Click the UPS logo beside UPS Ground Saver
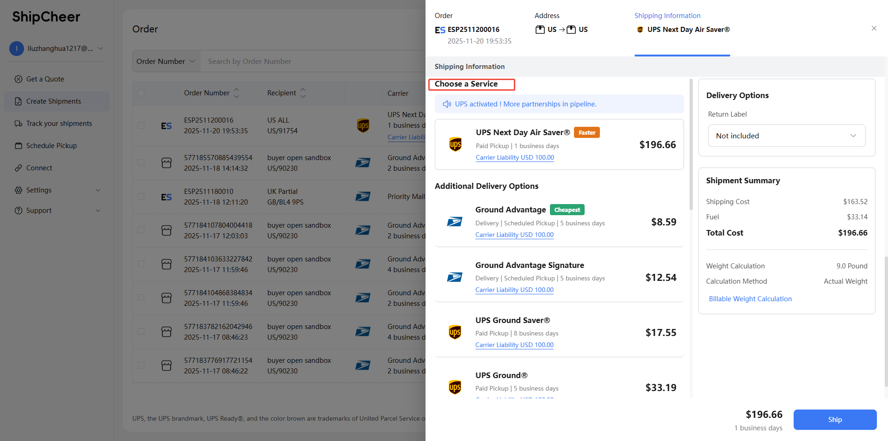The height and width of the screenshot is (441, 888). pyautogui.click(x=455, y=332)
